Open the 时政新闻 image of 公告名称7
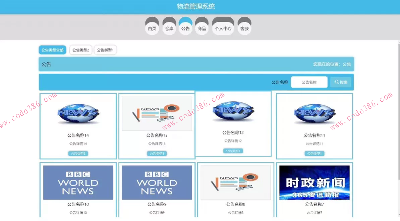Image resolution: width=400 pixels, height=221 pixels. tap(314, 182)
